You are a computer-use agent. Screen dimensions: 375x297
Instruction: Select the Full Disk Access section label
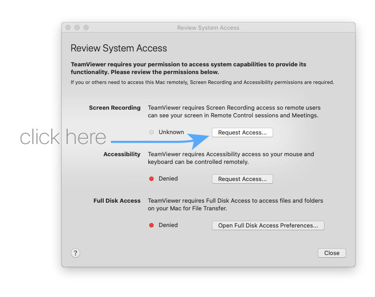pos(117,201)
